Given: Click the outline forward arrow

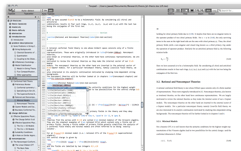Looking at the screenshot, I should (39, 17).
